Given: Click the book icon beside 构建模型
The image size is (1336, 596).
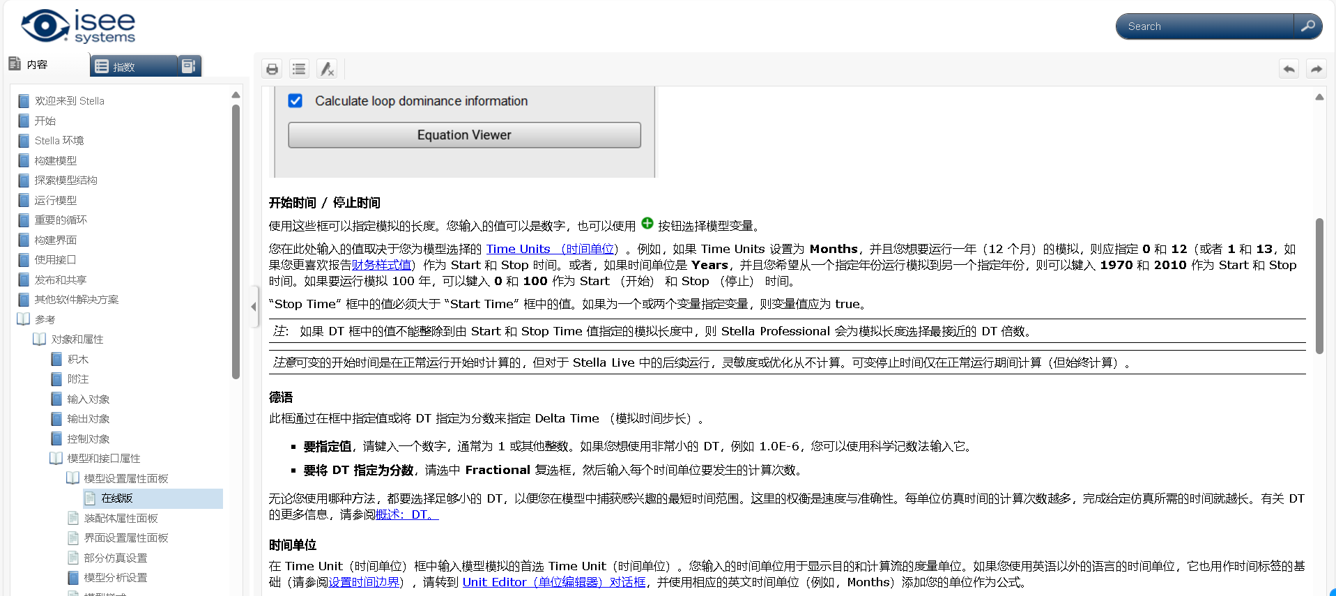Looking at the screenshot, I should [24, 160].
